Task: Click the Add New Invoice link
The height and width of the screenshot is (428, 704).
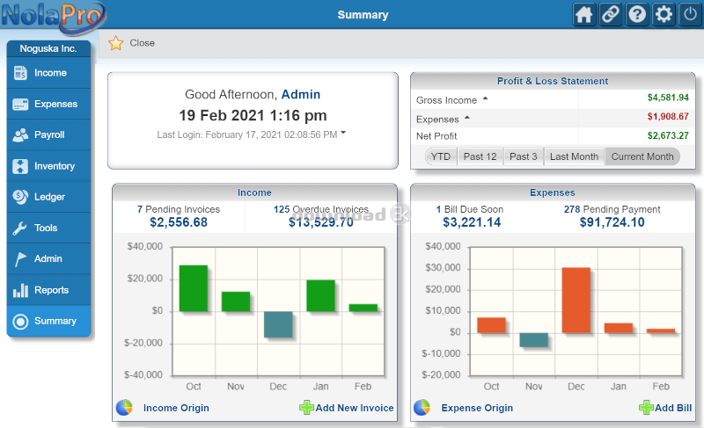Action: 355,408
